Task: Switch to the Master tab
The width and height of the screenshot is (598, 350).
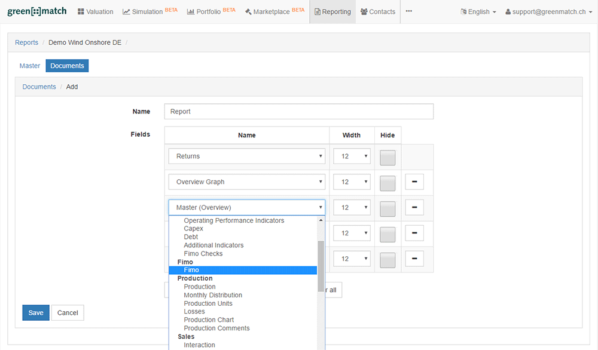Action: click(30, 66)
